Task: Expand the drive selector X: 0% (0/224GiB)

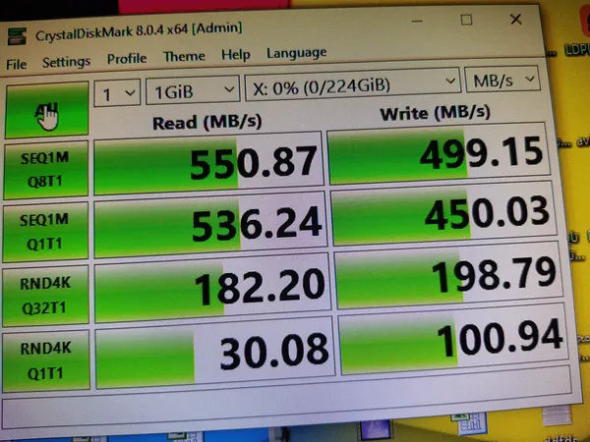Action: [x=353, y=84]
